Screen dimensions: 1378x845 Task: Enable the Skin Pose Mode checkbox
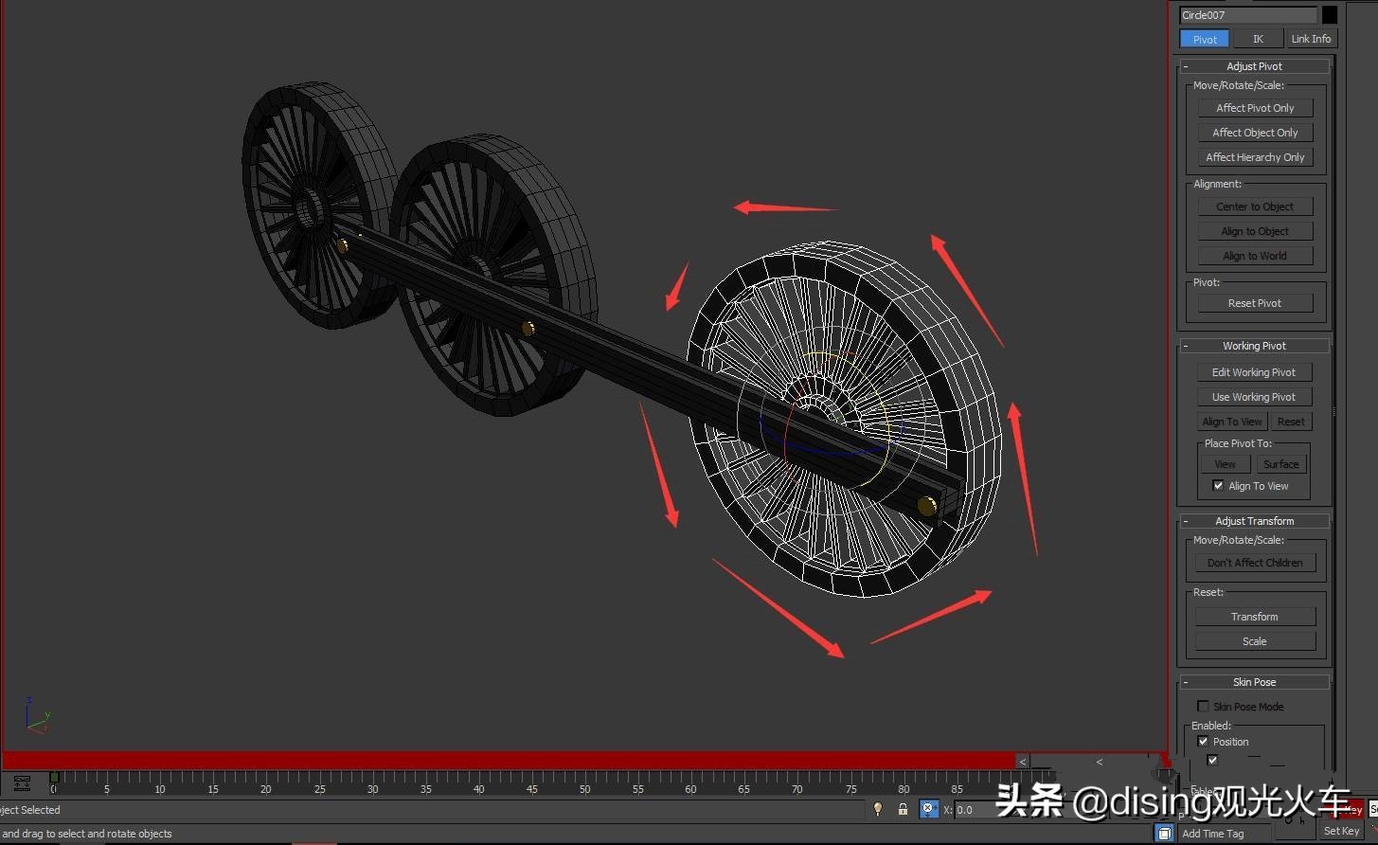[1203, 706]
